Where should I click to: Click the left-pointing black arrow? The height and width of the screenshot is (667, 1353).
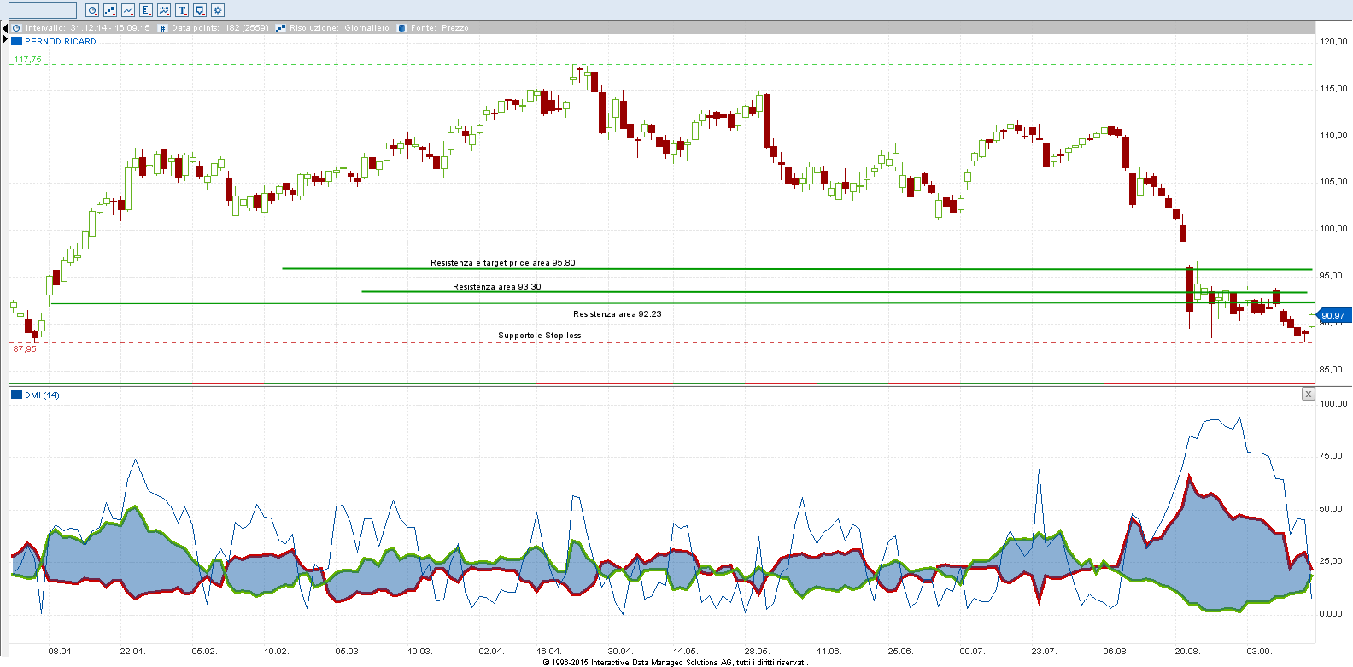coord(4,29)
